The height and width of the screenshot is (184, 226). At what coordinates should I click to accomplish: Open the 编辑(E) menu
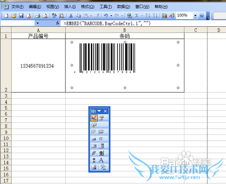35,7
